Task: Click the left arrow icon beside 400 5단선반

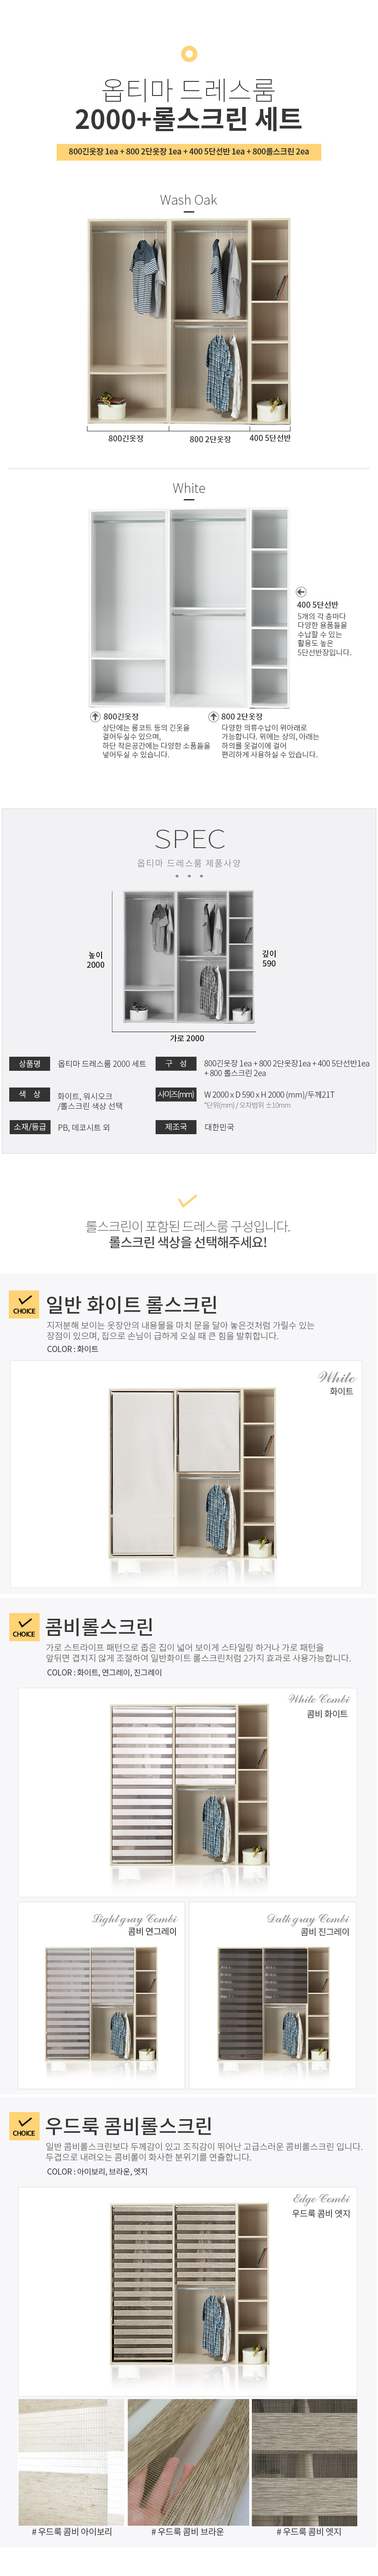Action: (x=301, y=592)
